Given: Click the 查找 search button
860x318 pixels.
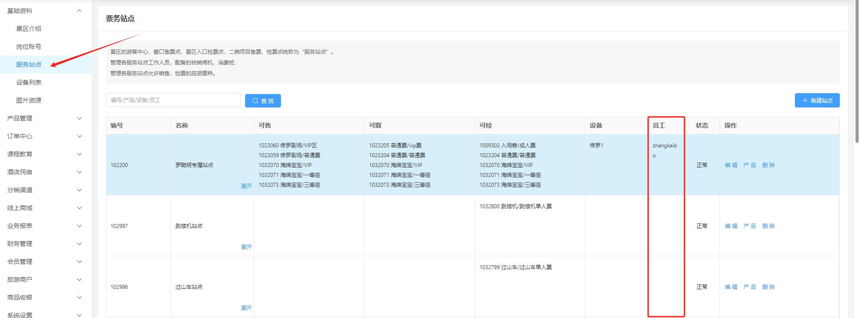Looking at the screenshot, I should [x=263, y=101].
